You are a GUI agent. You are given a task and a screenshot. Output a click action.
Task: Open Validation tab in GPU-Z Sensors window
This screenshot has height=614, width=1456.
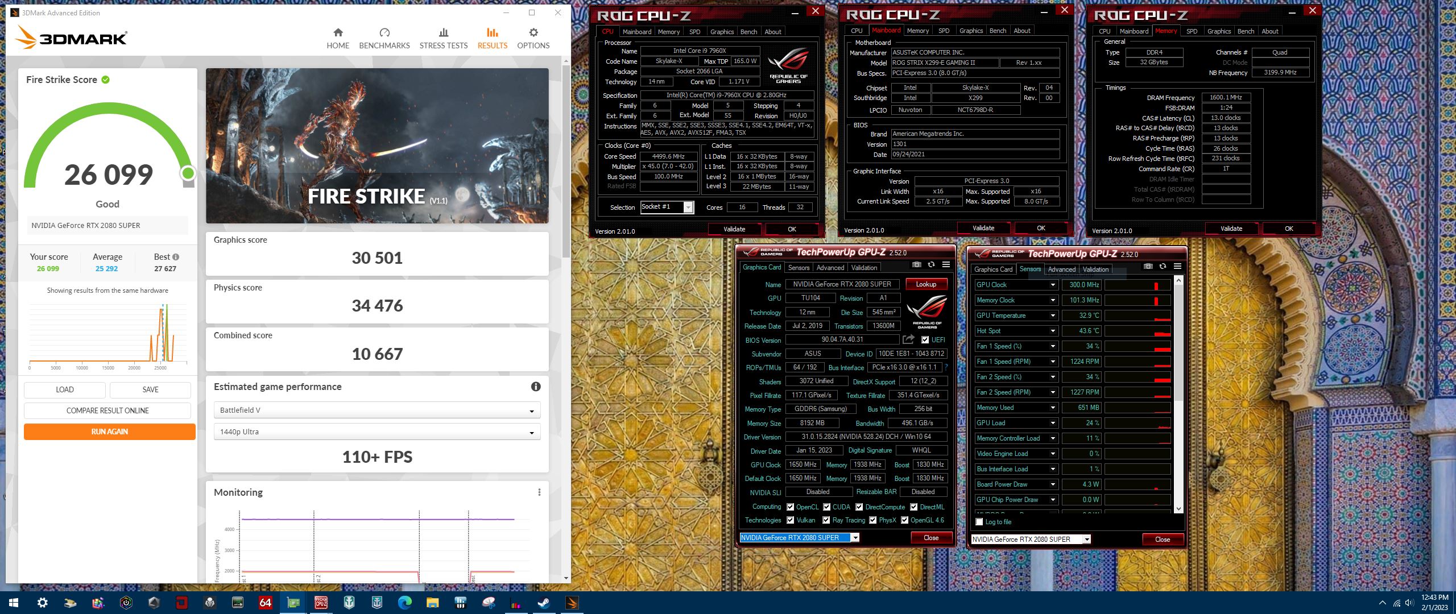pos(1095,269)
